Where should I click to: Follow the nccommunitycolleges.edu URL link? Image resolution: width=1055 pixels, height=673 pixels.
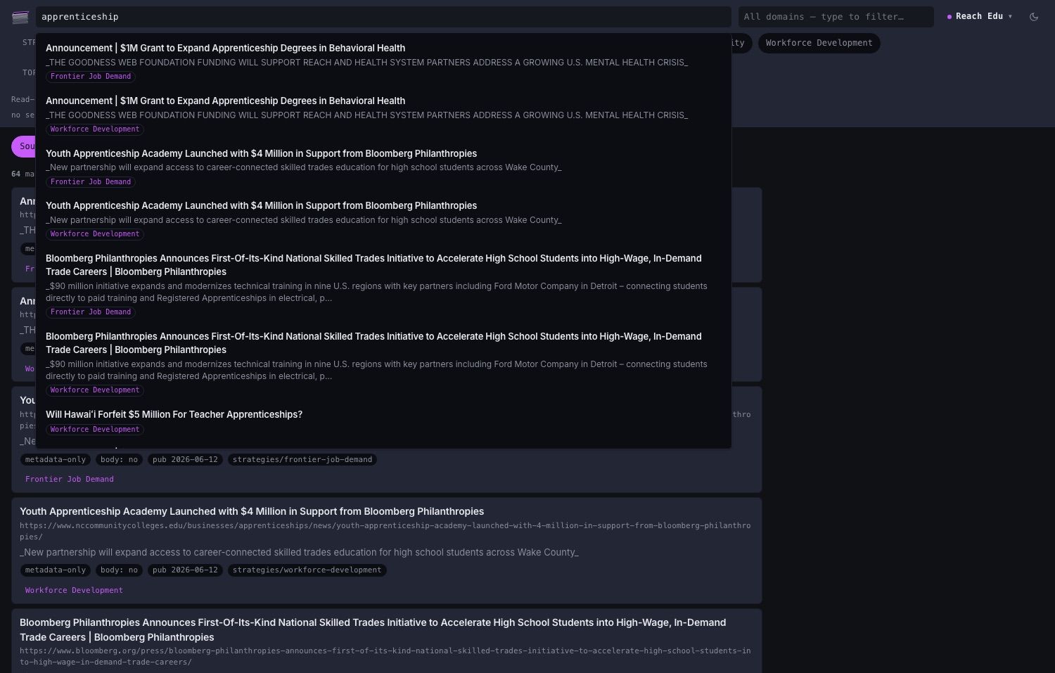coord(385,531)
